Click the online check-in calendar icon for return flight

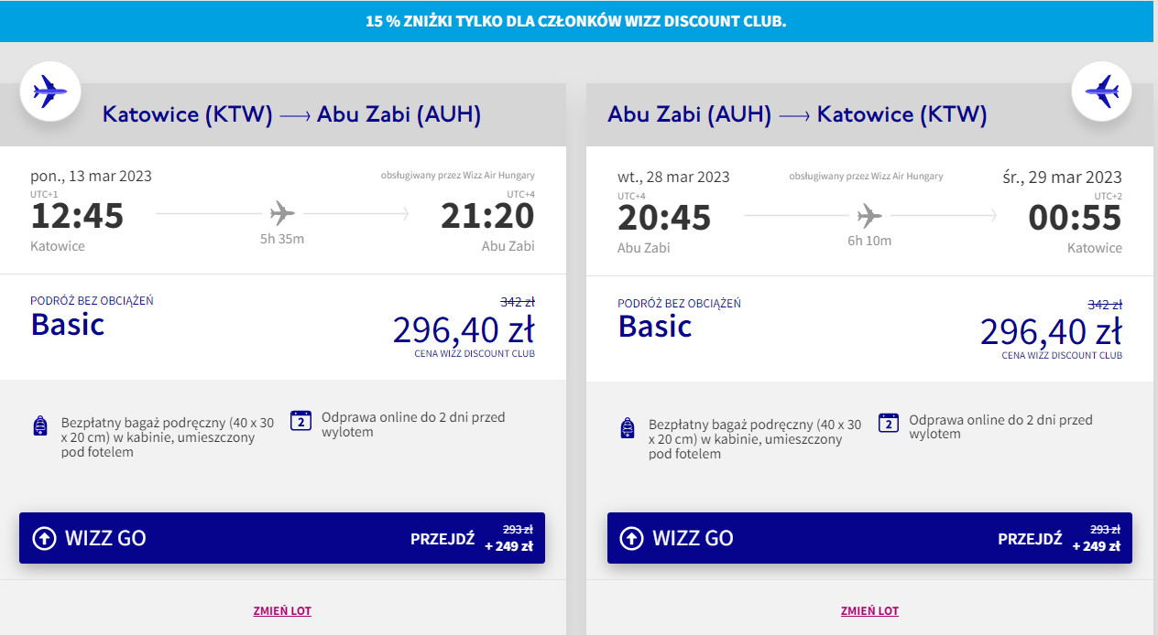(889, 423)
